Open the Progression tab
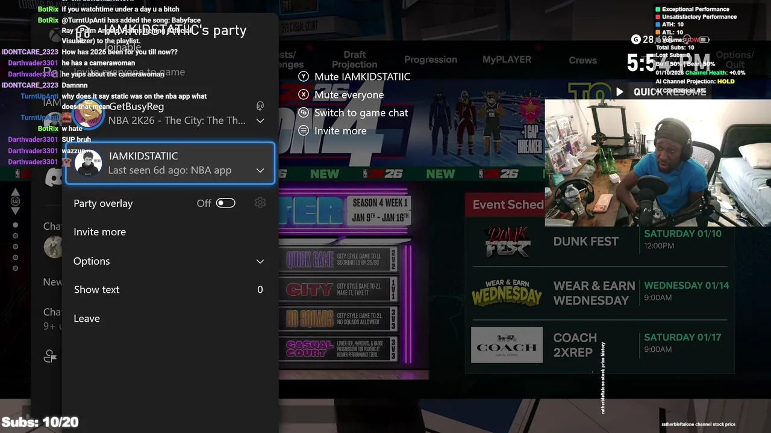Screen dimensions: 771x433 point(431,60)
